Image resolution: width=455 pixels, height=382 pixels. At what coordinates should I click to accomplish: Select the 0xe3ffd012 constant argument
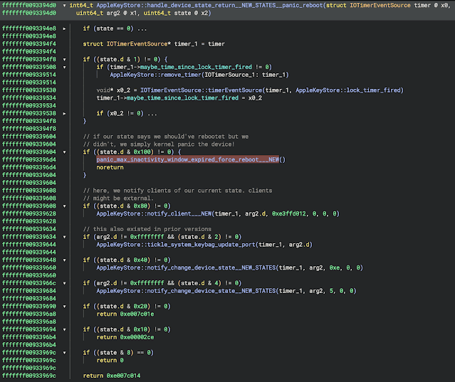[x=288, y=213]
